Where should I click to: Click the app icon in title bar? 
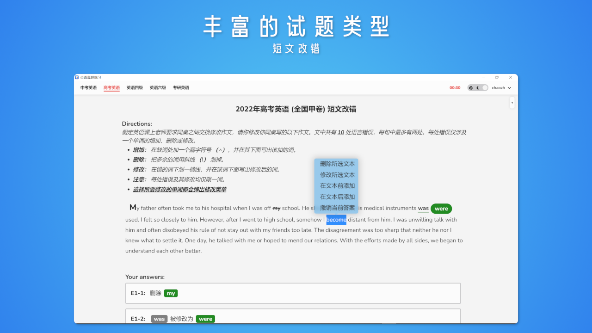pyautogui.click(x=77, y=77)
